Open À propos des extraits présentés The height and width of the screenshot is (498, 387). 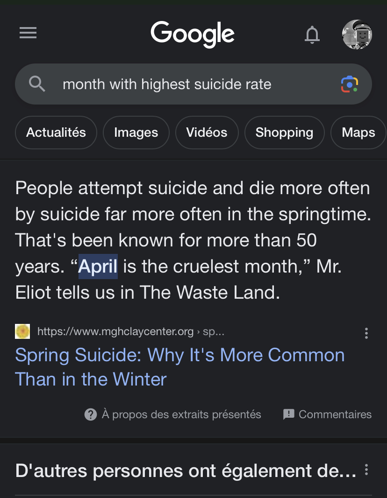(172, 414)
